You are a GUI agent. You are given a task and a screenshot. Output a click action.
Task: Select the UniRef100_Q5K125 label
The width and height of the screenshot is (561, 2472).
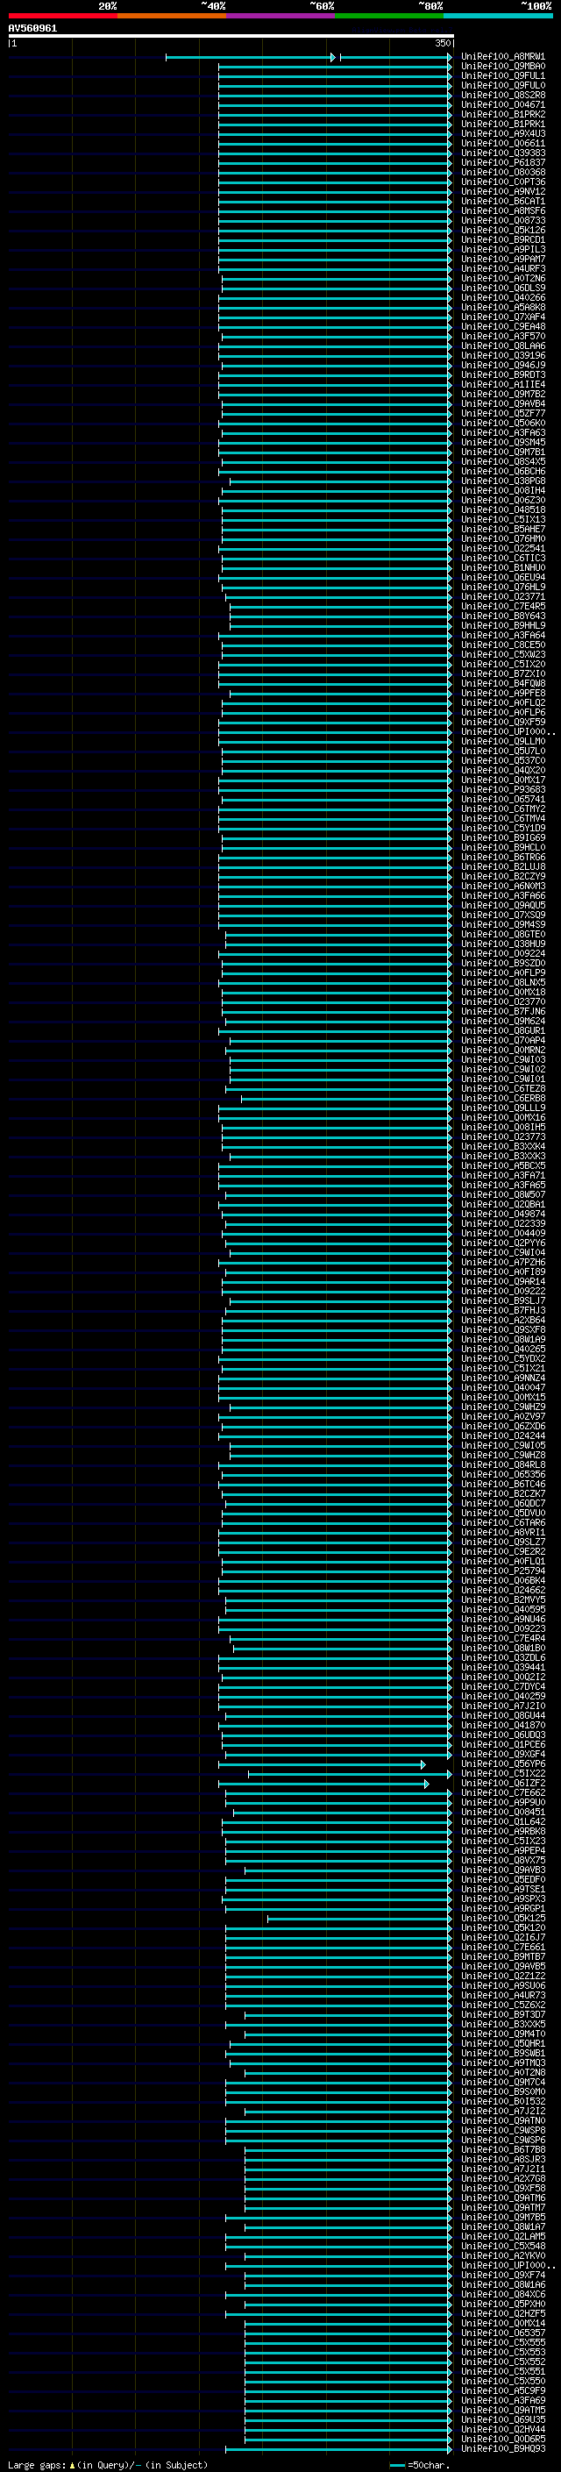click(502, 1919)
